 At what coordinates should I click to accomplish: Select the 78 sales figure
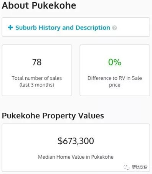click(x=37, y=62)
